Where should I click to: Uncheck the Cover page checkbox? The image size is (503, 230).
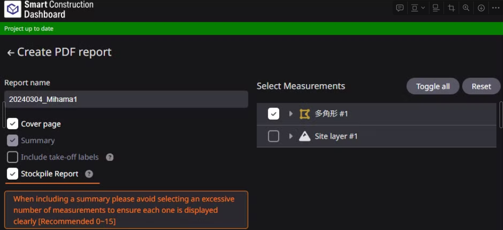point(13,124)
